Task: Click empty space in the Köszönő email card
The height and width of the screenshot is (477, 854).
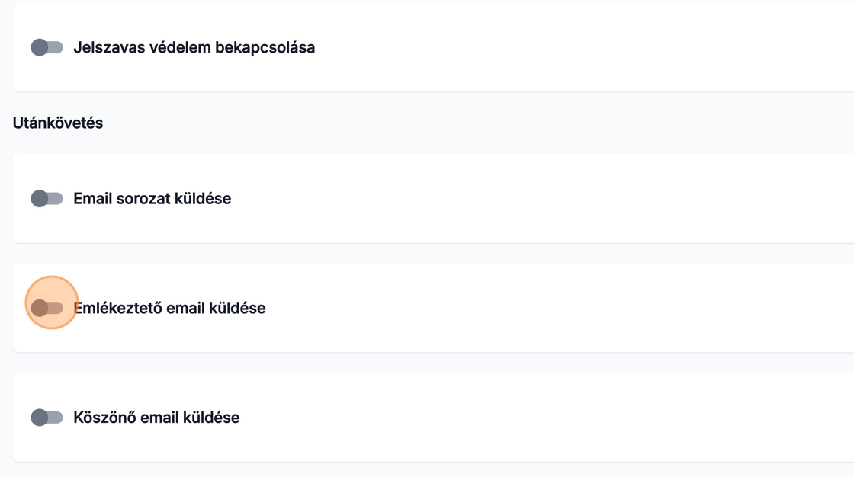Action: 572,418
